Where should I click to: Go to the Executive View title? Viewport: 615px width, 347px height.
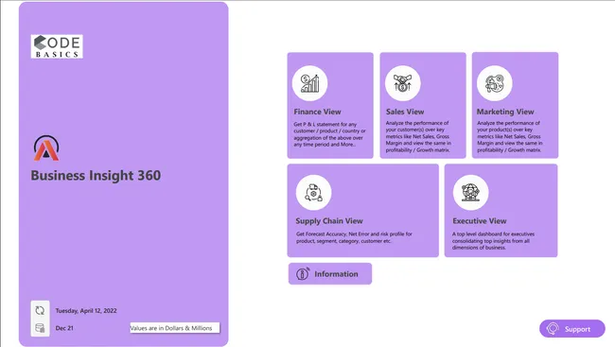tap(480, 221)
